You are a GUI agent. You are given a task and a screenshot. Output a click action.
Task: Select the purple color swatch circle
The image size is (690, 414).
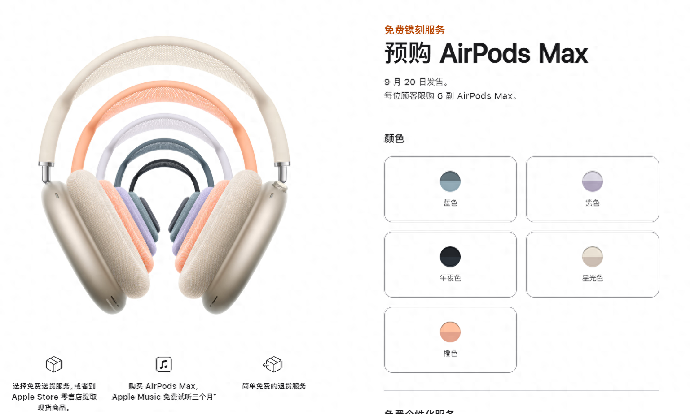(x=593, y=181)
